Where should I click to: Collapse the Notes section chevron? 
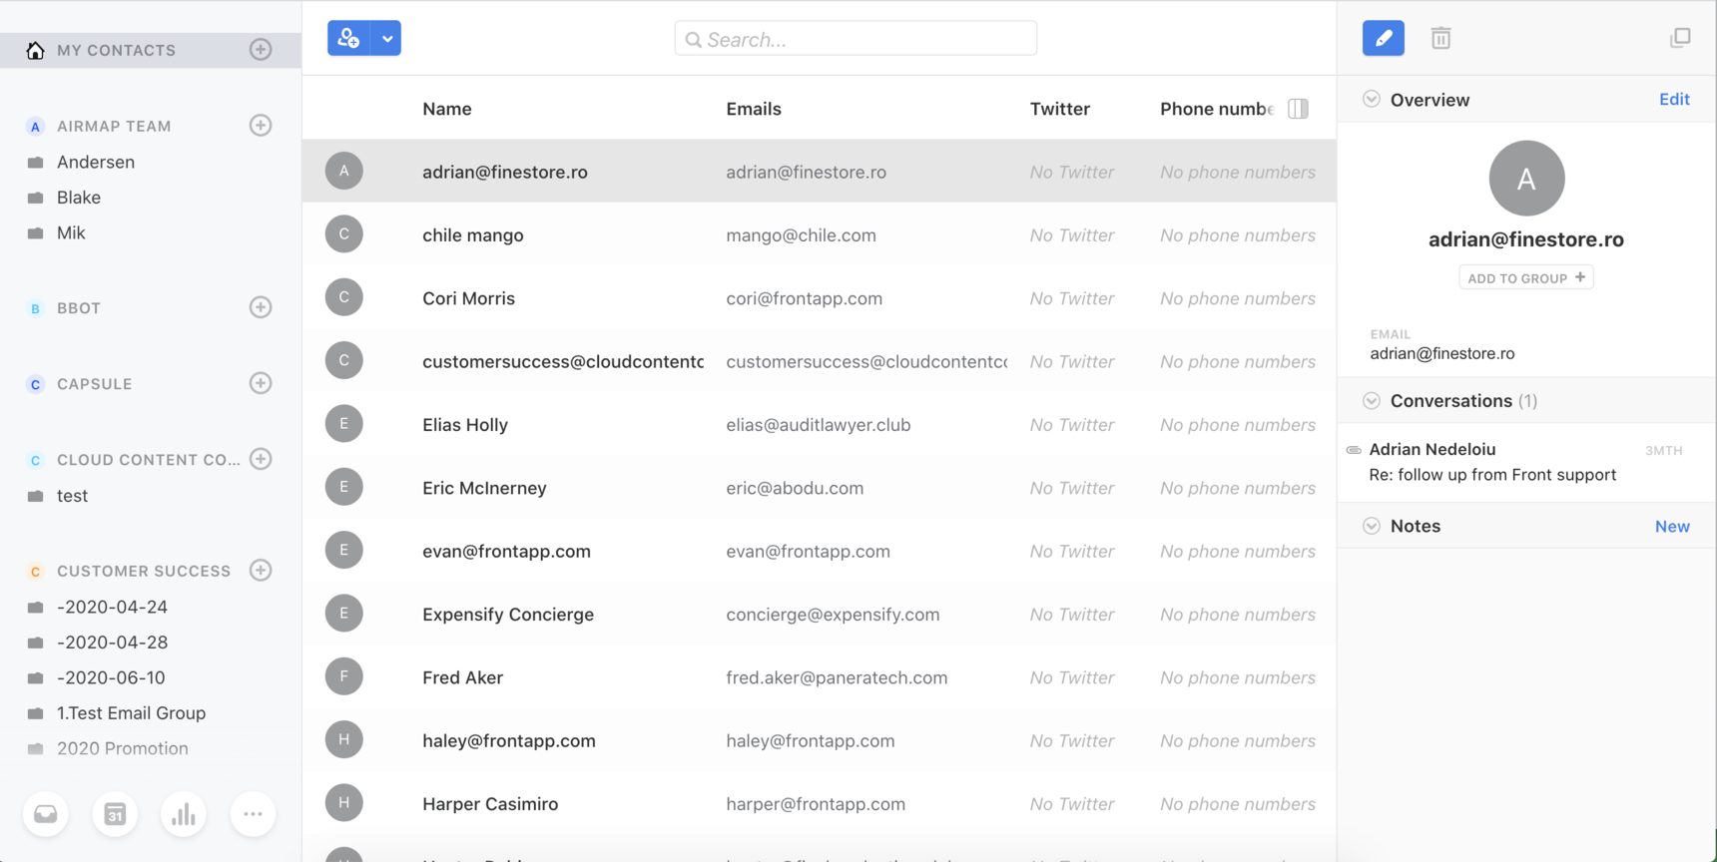pos(1372,526)
